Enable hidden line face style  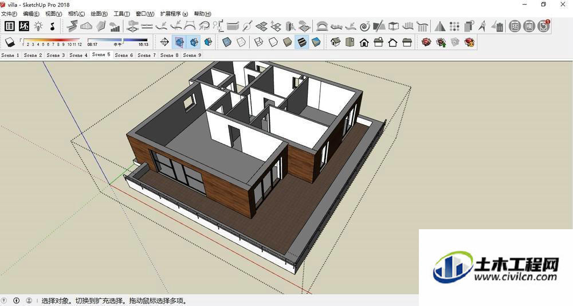[x=273, y=42]
